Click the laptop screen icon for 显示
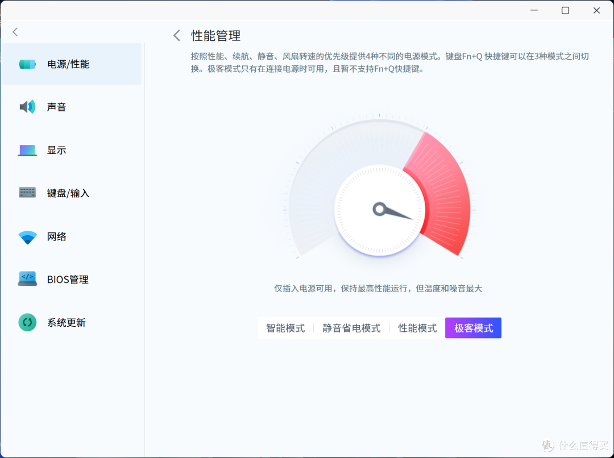This screenshot has width=614, height=458. tap(27, 151)
